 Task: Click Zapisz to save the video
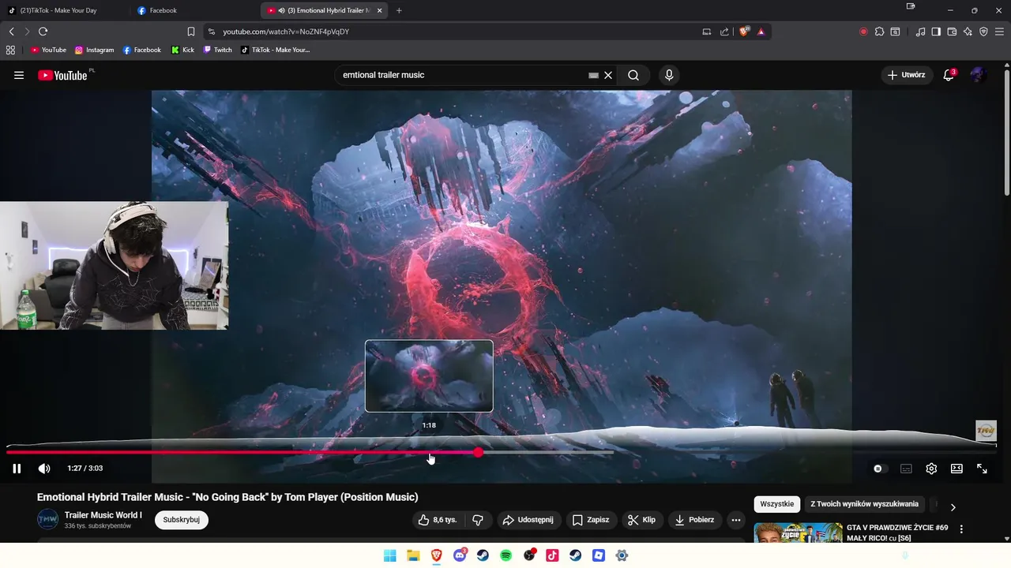coord(591,520)
